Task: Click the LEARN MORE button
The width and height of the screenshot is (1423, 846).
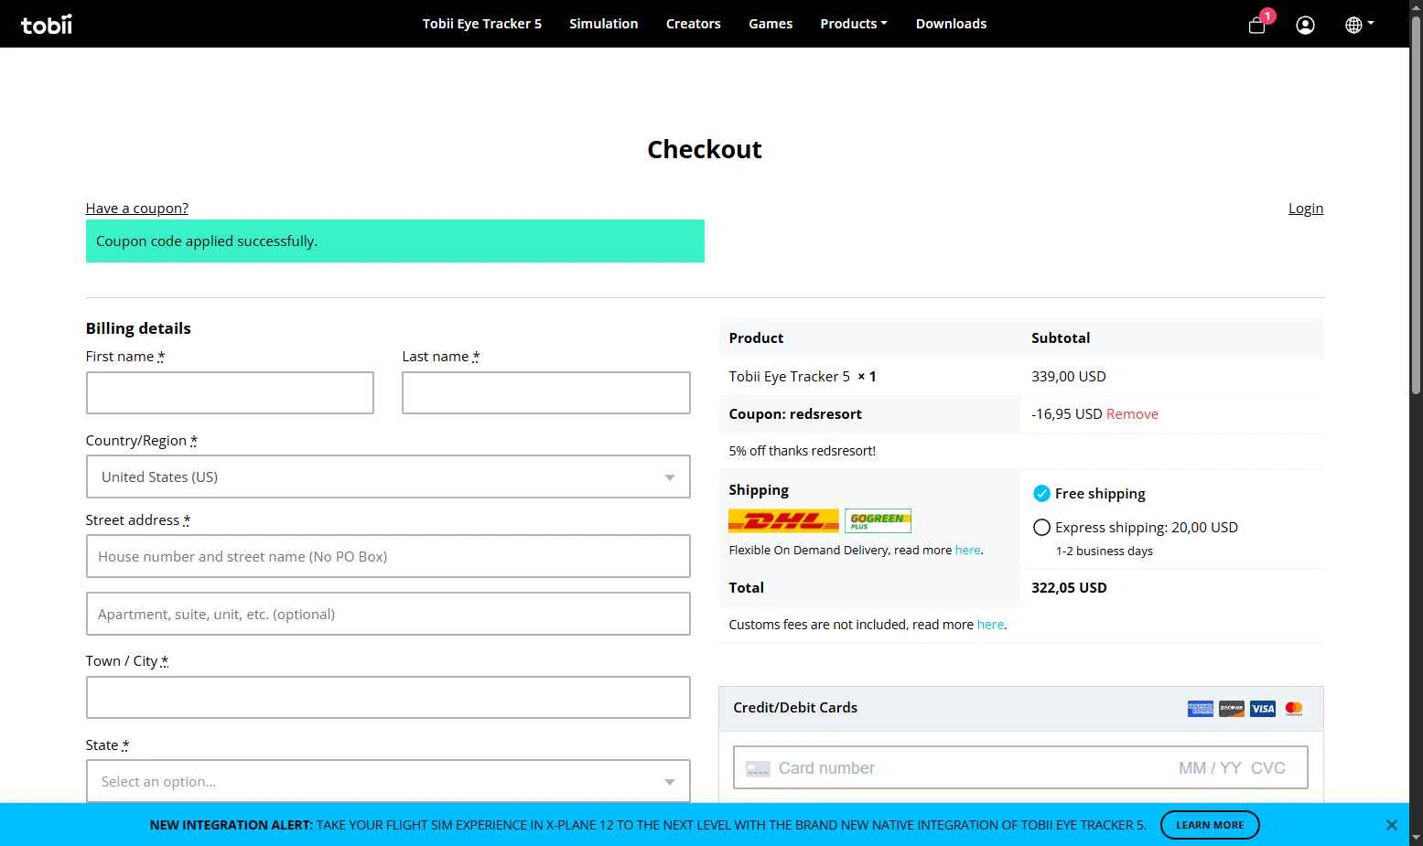Action: tap(1210, 825)
